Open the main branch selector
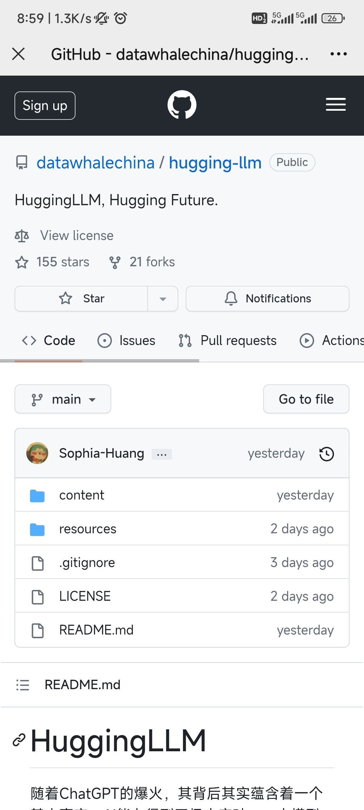This screenshot has width=364, height=810. coord(63,399)
